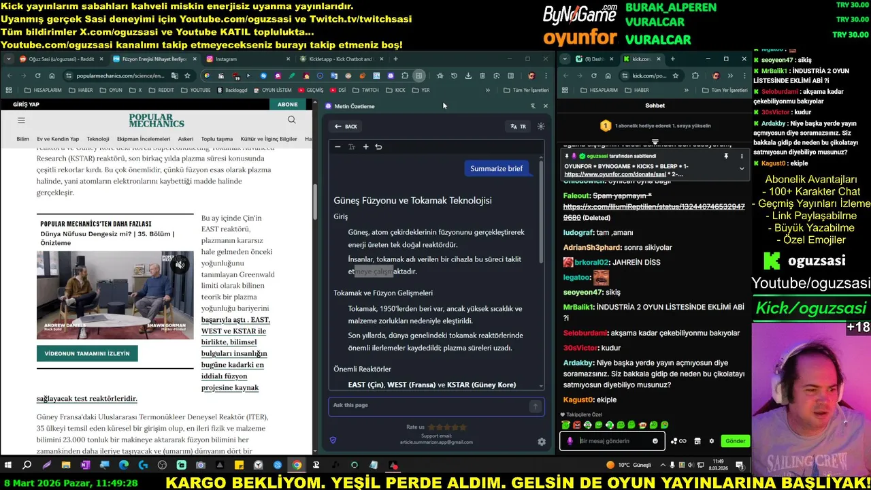Bookmark this page star in left Chrome

pyautogui.click(x=187, y=76)
